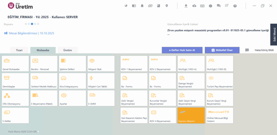Open Kira Entegrasyonu module
This screenshot has height=135, width=277.
click(x=72, y=81)
